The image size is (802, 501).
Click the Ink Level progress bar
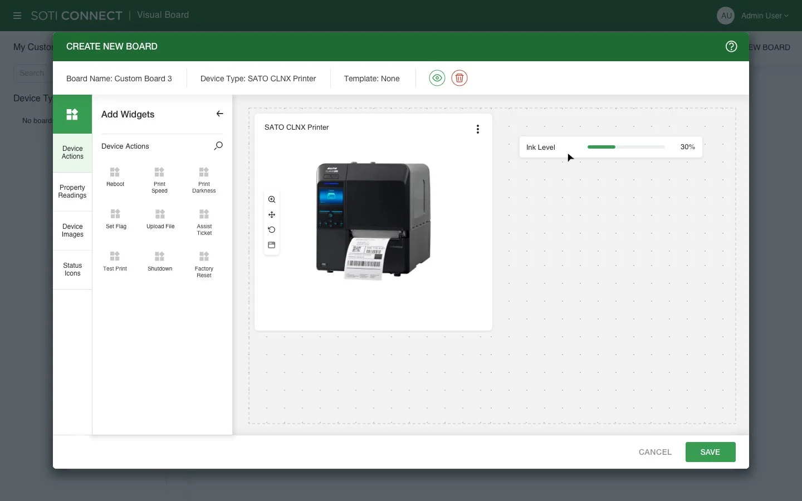point(626,147)
